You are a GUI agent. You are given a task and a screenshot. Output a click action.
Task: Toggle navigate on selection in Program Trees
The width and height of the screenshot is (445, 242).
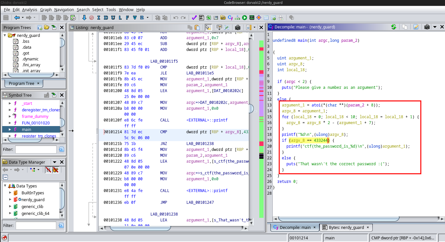pyautogui.click(x=54, y=27)
